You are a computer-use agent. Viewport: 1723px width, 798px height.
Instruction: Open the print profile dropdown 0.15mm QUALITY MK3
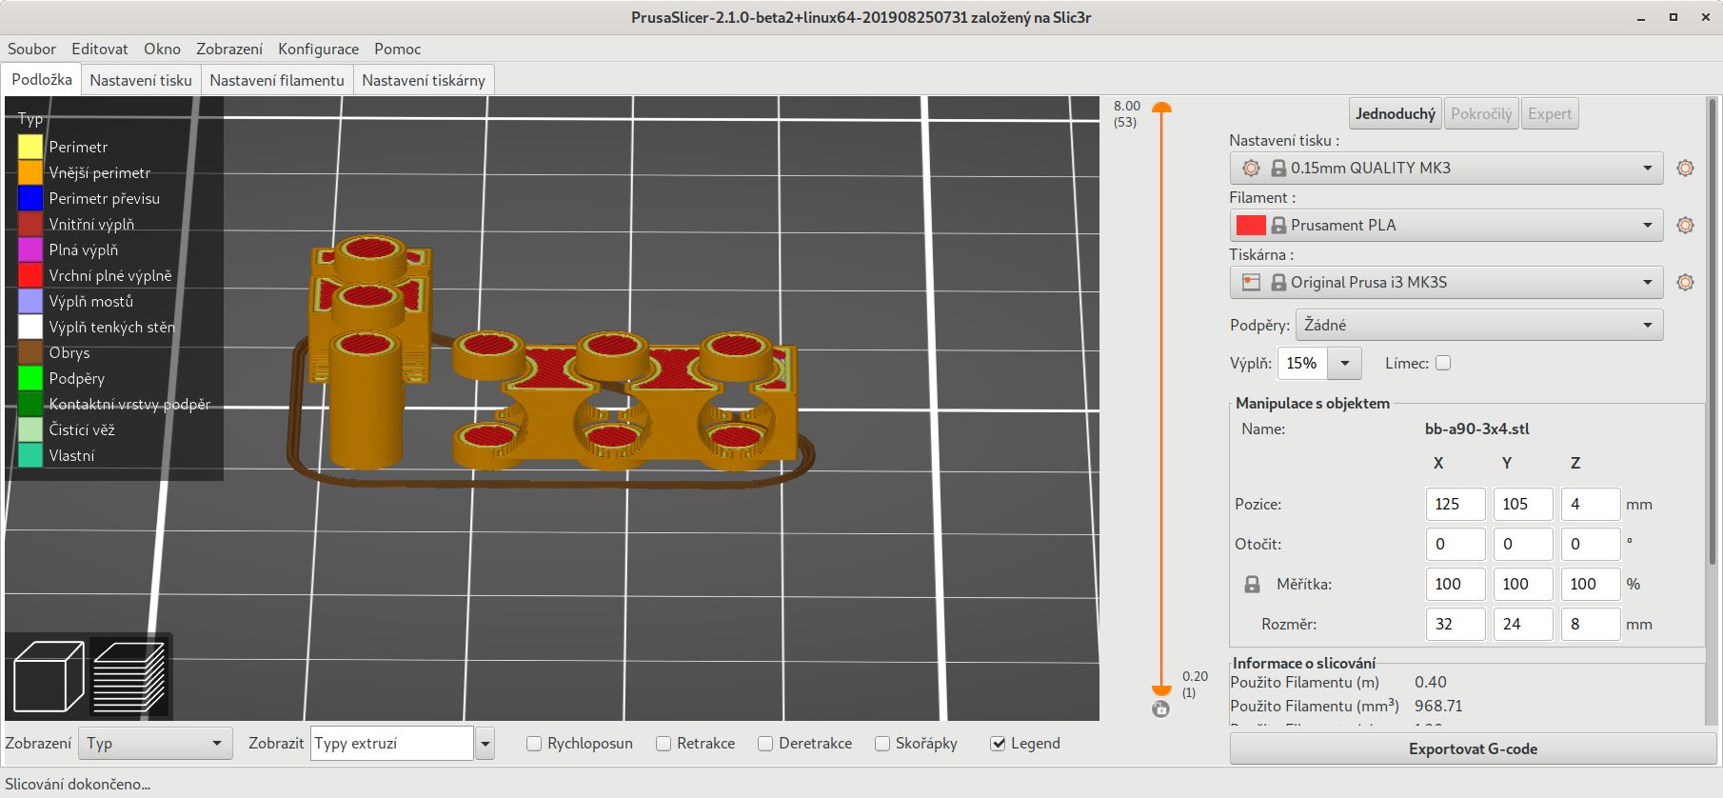coord(1447,169)
